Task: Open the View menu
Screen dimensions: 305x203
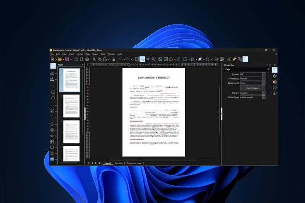Action: [64, 54]
